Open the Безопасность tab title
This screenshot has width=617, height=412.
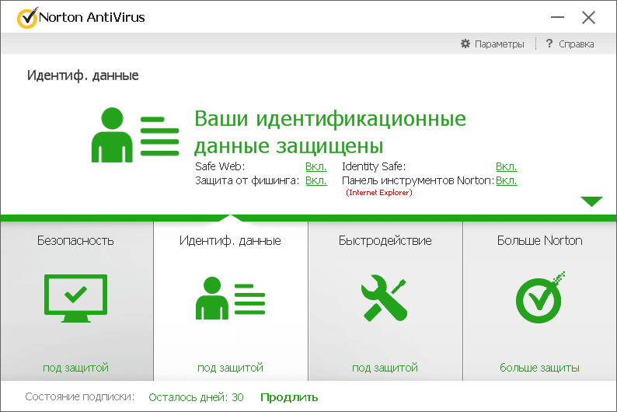(75, 240)
